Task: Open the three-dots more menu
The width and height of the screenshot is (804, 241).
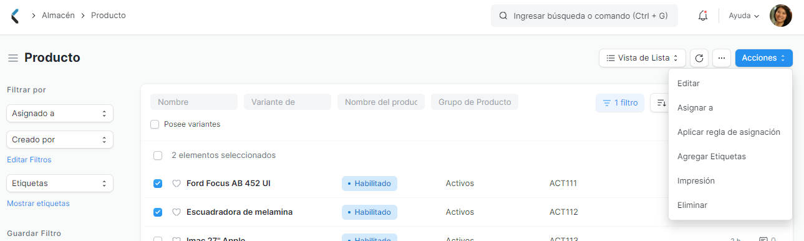Action: tap(721, 58)
